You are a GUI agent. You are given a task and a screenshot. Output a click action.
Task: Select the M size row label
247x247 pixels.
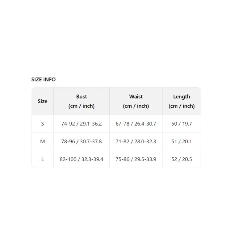click(43, 141)
